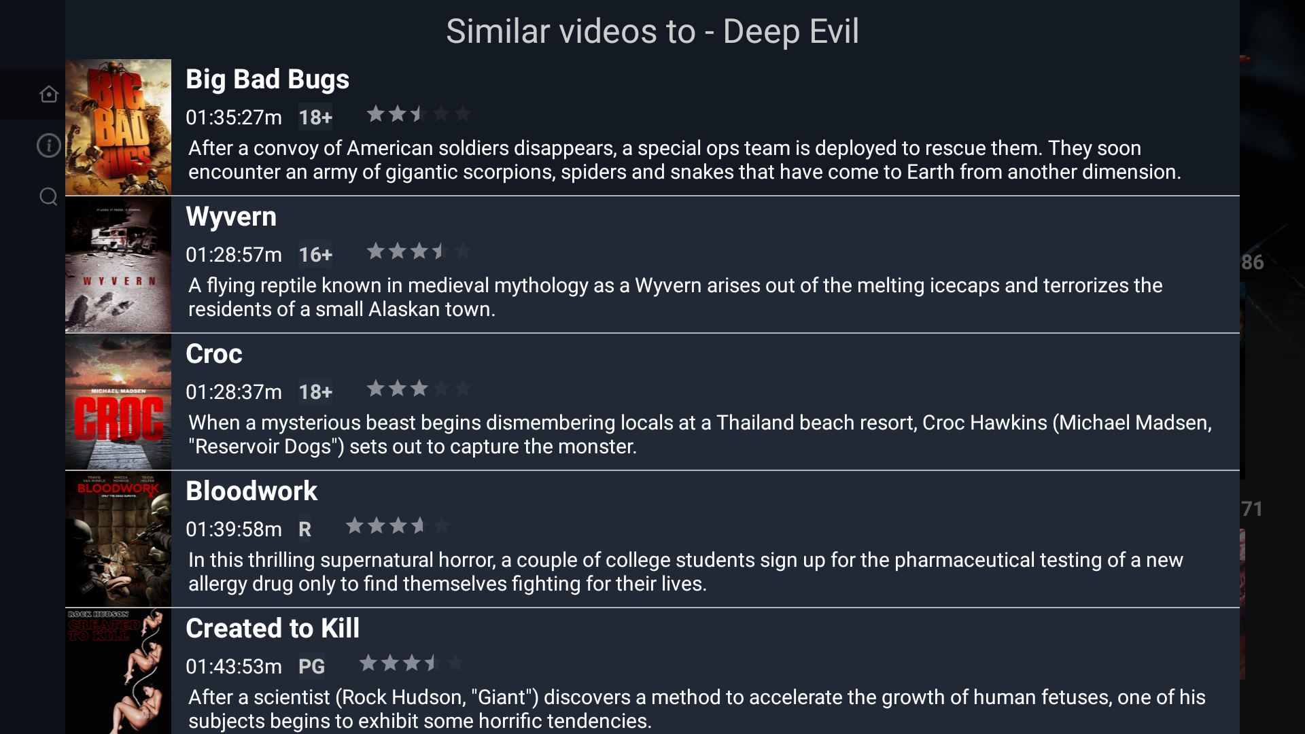
Task: Click the 18+ age badge on Big Bad Bugs
Action: 315,117
